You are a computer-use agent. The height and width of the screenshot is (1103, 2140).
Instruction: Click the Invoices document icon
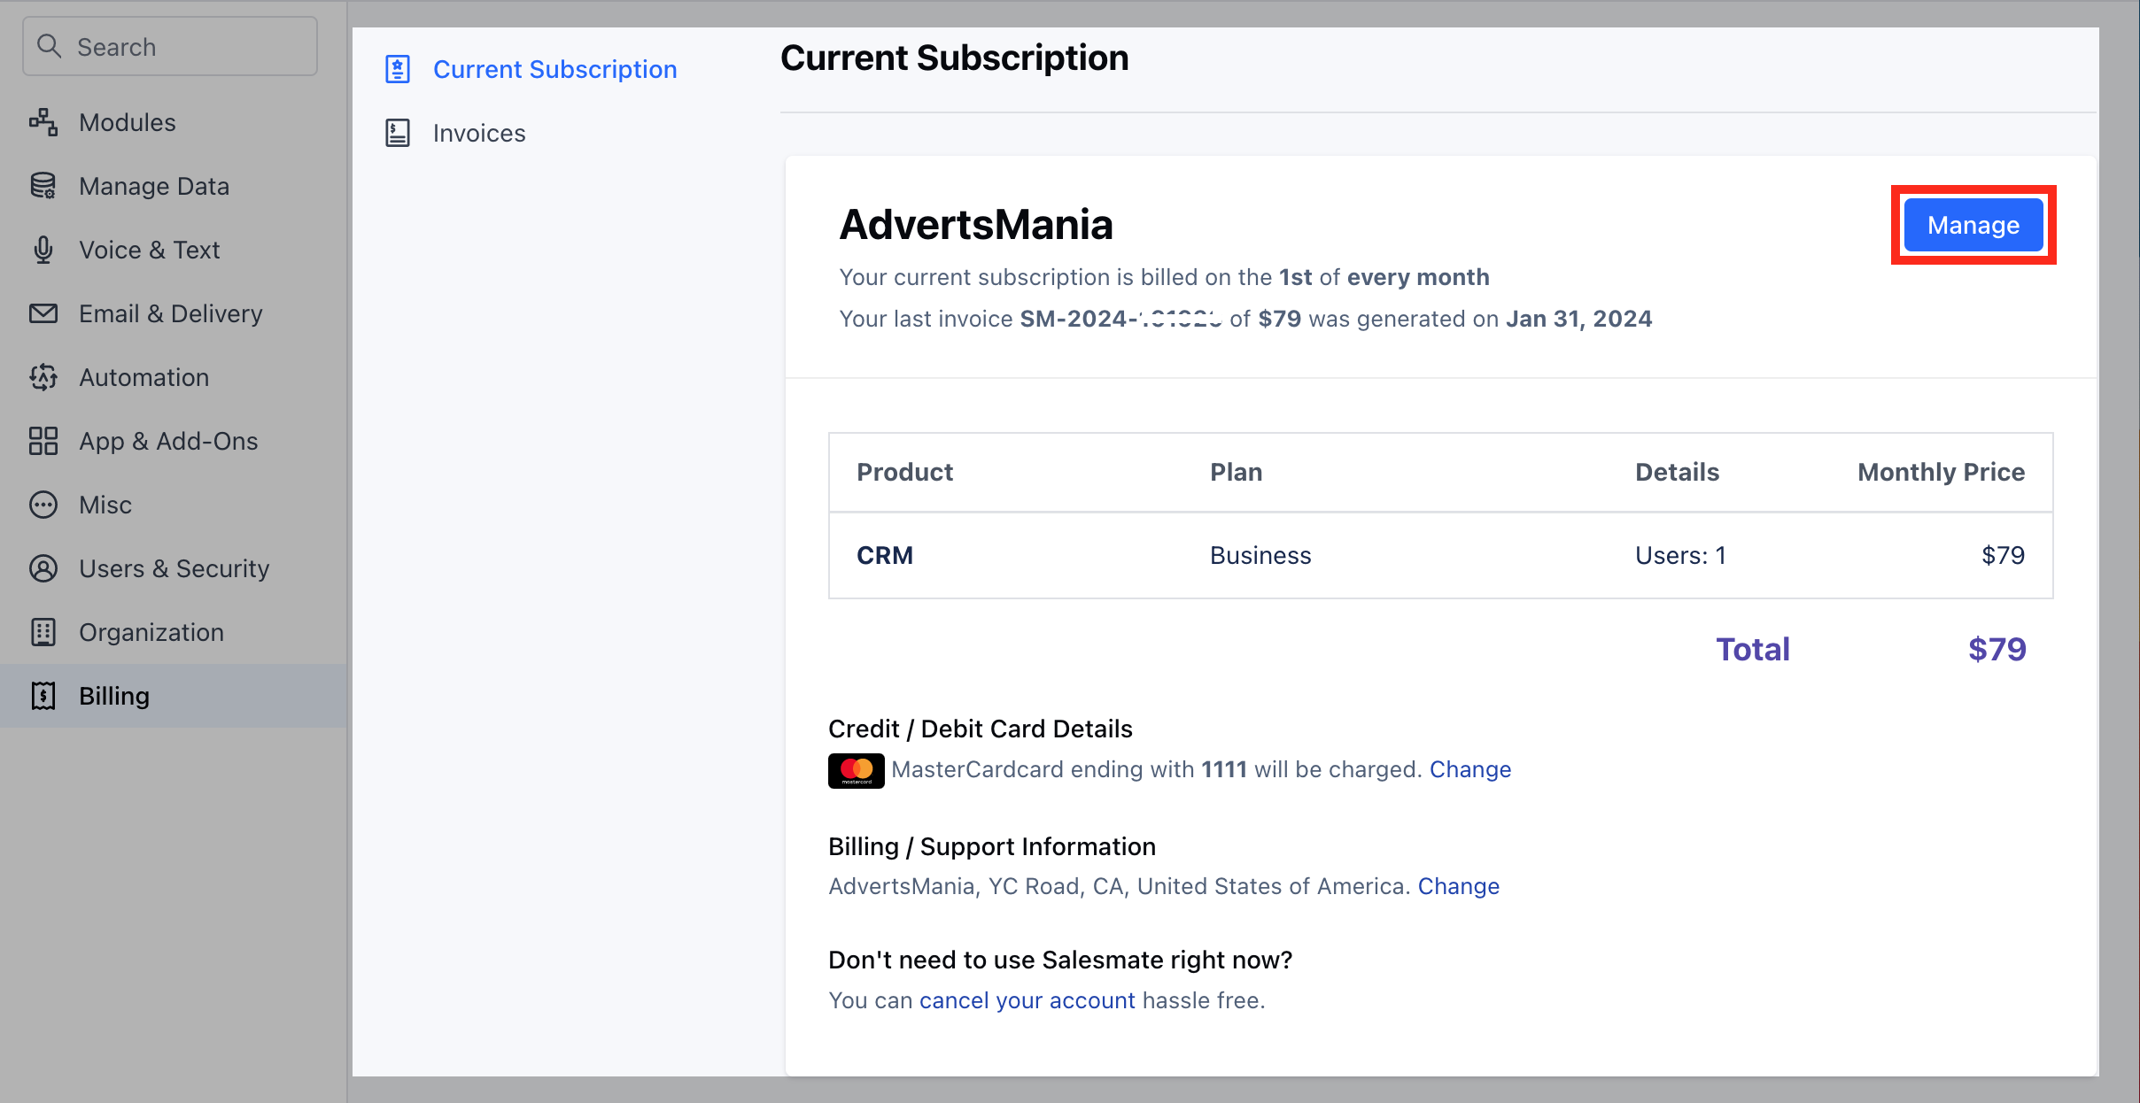[398, 133]
